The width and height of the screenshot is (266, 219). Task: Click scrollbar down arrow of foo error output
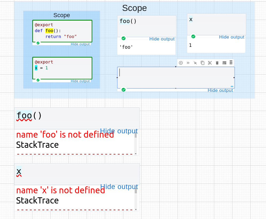(x=136, y=154)
